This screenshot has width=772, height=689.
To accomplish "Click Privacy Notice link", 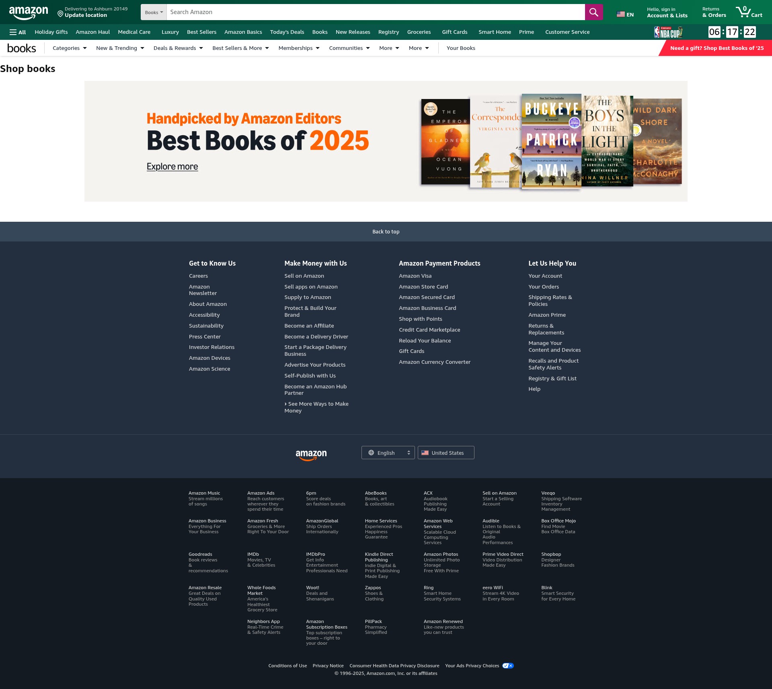I will tap(328, 666).
